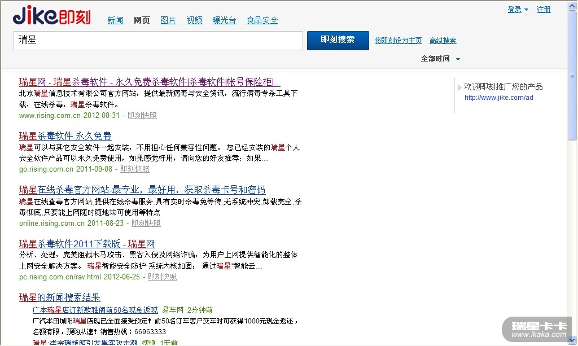Open the 食品安全 tab
The height and width of the screenshot is (346, 578).
pyautogui.click(x=262, y=20)
